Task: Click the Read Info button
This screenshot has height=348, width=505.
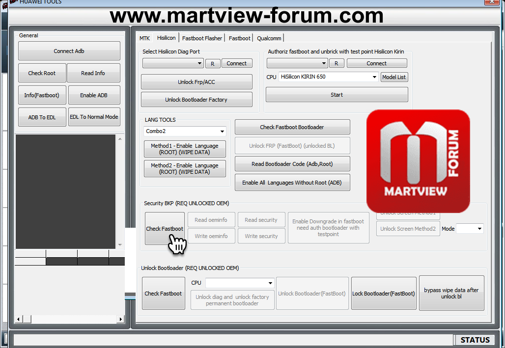Action: point(93,73)
